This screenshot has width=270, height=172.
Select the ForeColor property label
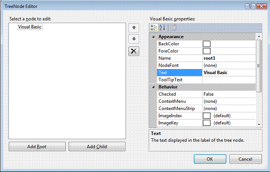[x=179, y=51]
